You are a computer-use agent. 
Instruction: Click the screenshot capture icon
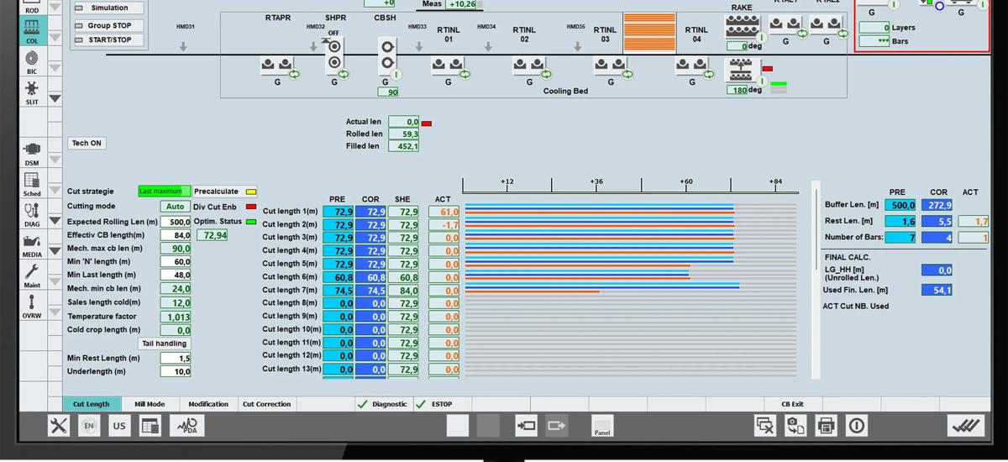795,426
